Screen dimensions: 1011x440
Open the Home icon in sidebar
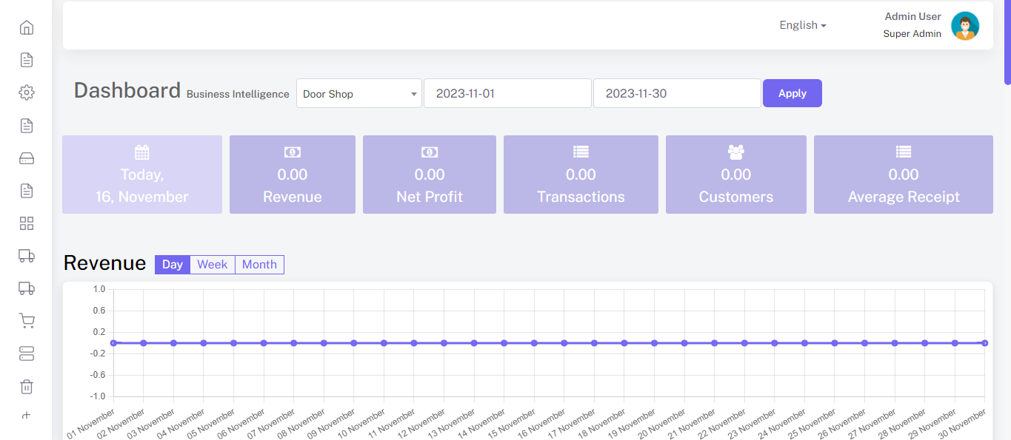[27, 28]
